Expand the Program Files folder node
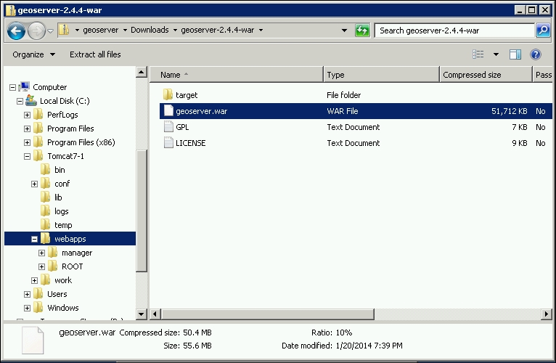Screen dimensions: 556x363 pyautogui.click(x=27, y=129)
